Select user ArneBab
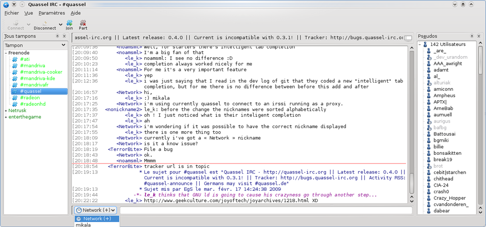 [x=443, y=109]
